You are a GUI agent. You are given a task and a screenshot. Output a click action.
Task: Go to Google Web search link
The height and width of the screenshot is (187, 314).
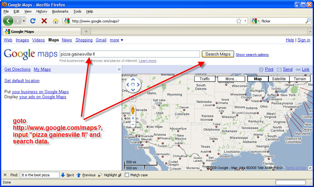[x=8, y=40]
